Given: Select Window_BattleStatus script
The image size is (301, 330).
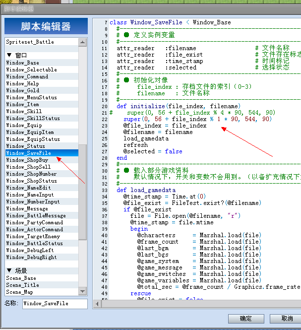Looking at the screenshot, I should pyautogui.click(x=42, y=243).
